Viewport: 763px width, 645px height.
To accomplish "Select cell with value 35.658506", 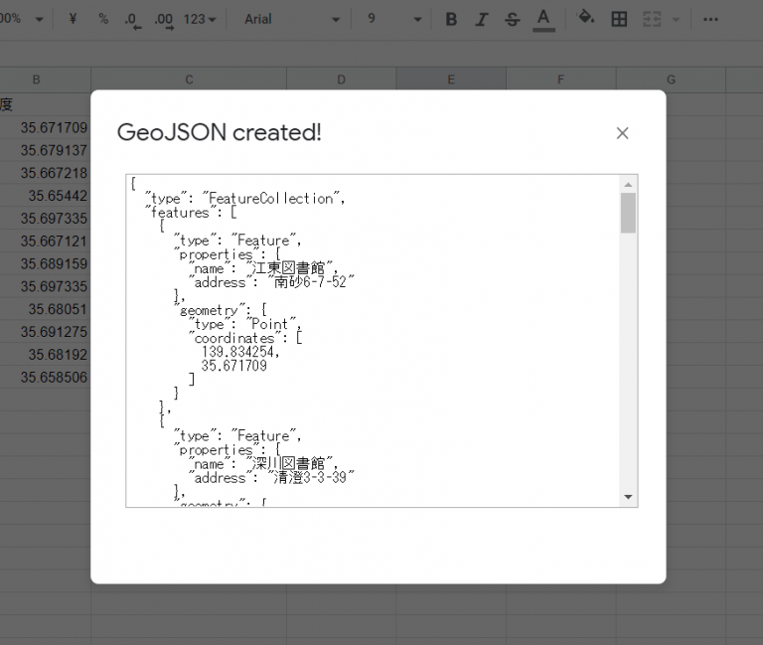I will coord(45,378).
